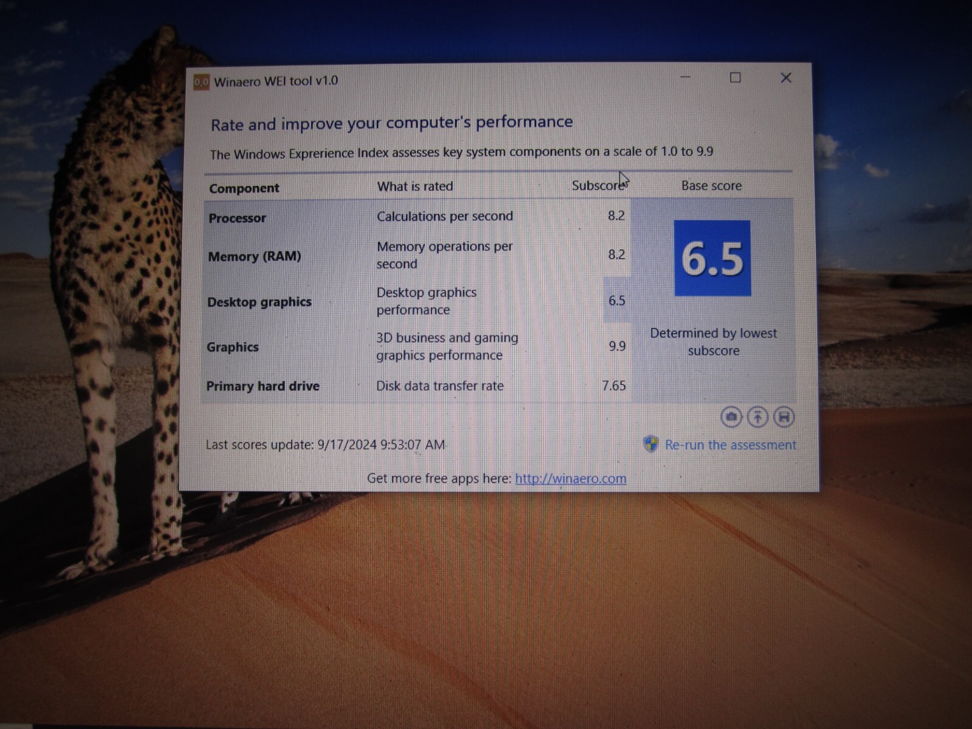Click the Desktop graphics subscore 6.5
This screenshot has width=972, height=729.
(x=617, y=301)
